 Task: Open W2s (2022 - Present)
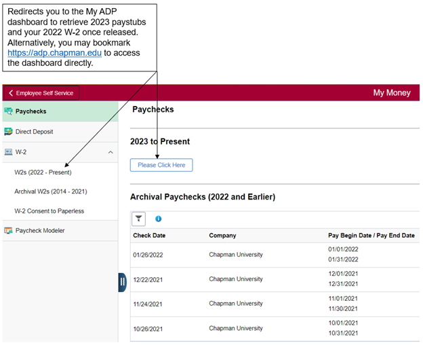pyautogui.click(x=43, y=172)
